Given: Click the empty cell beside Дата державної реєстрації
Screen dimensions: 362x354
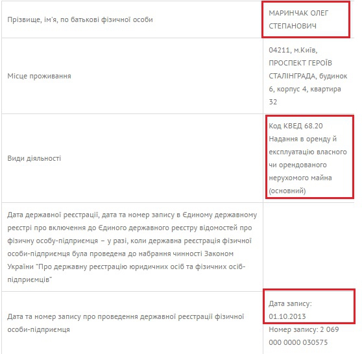Looking at the screenshot, I should pyautogui.click(x=308, y=247).
